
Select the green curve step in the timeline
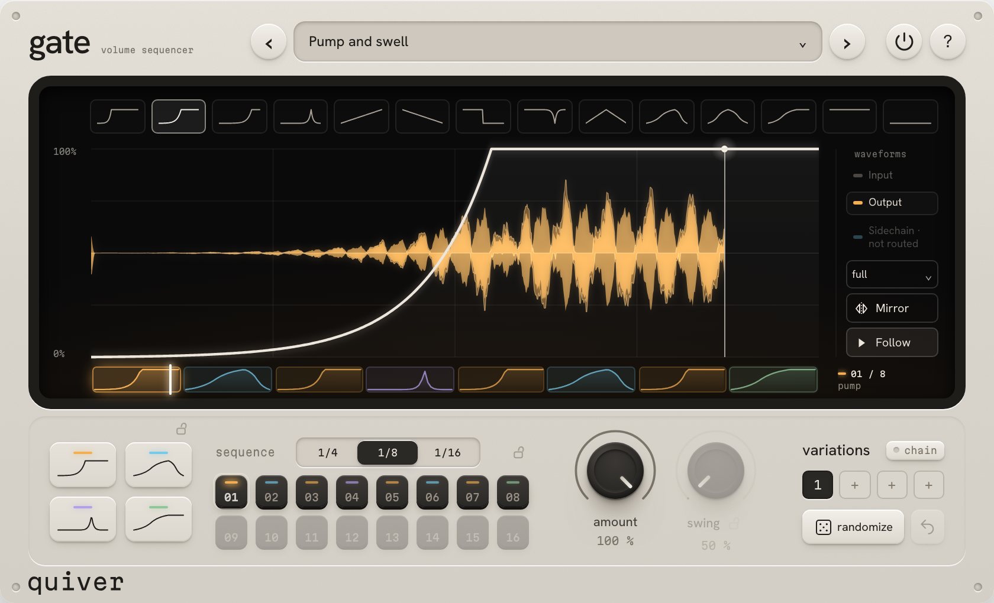(773, 380)
